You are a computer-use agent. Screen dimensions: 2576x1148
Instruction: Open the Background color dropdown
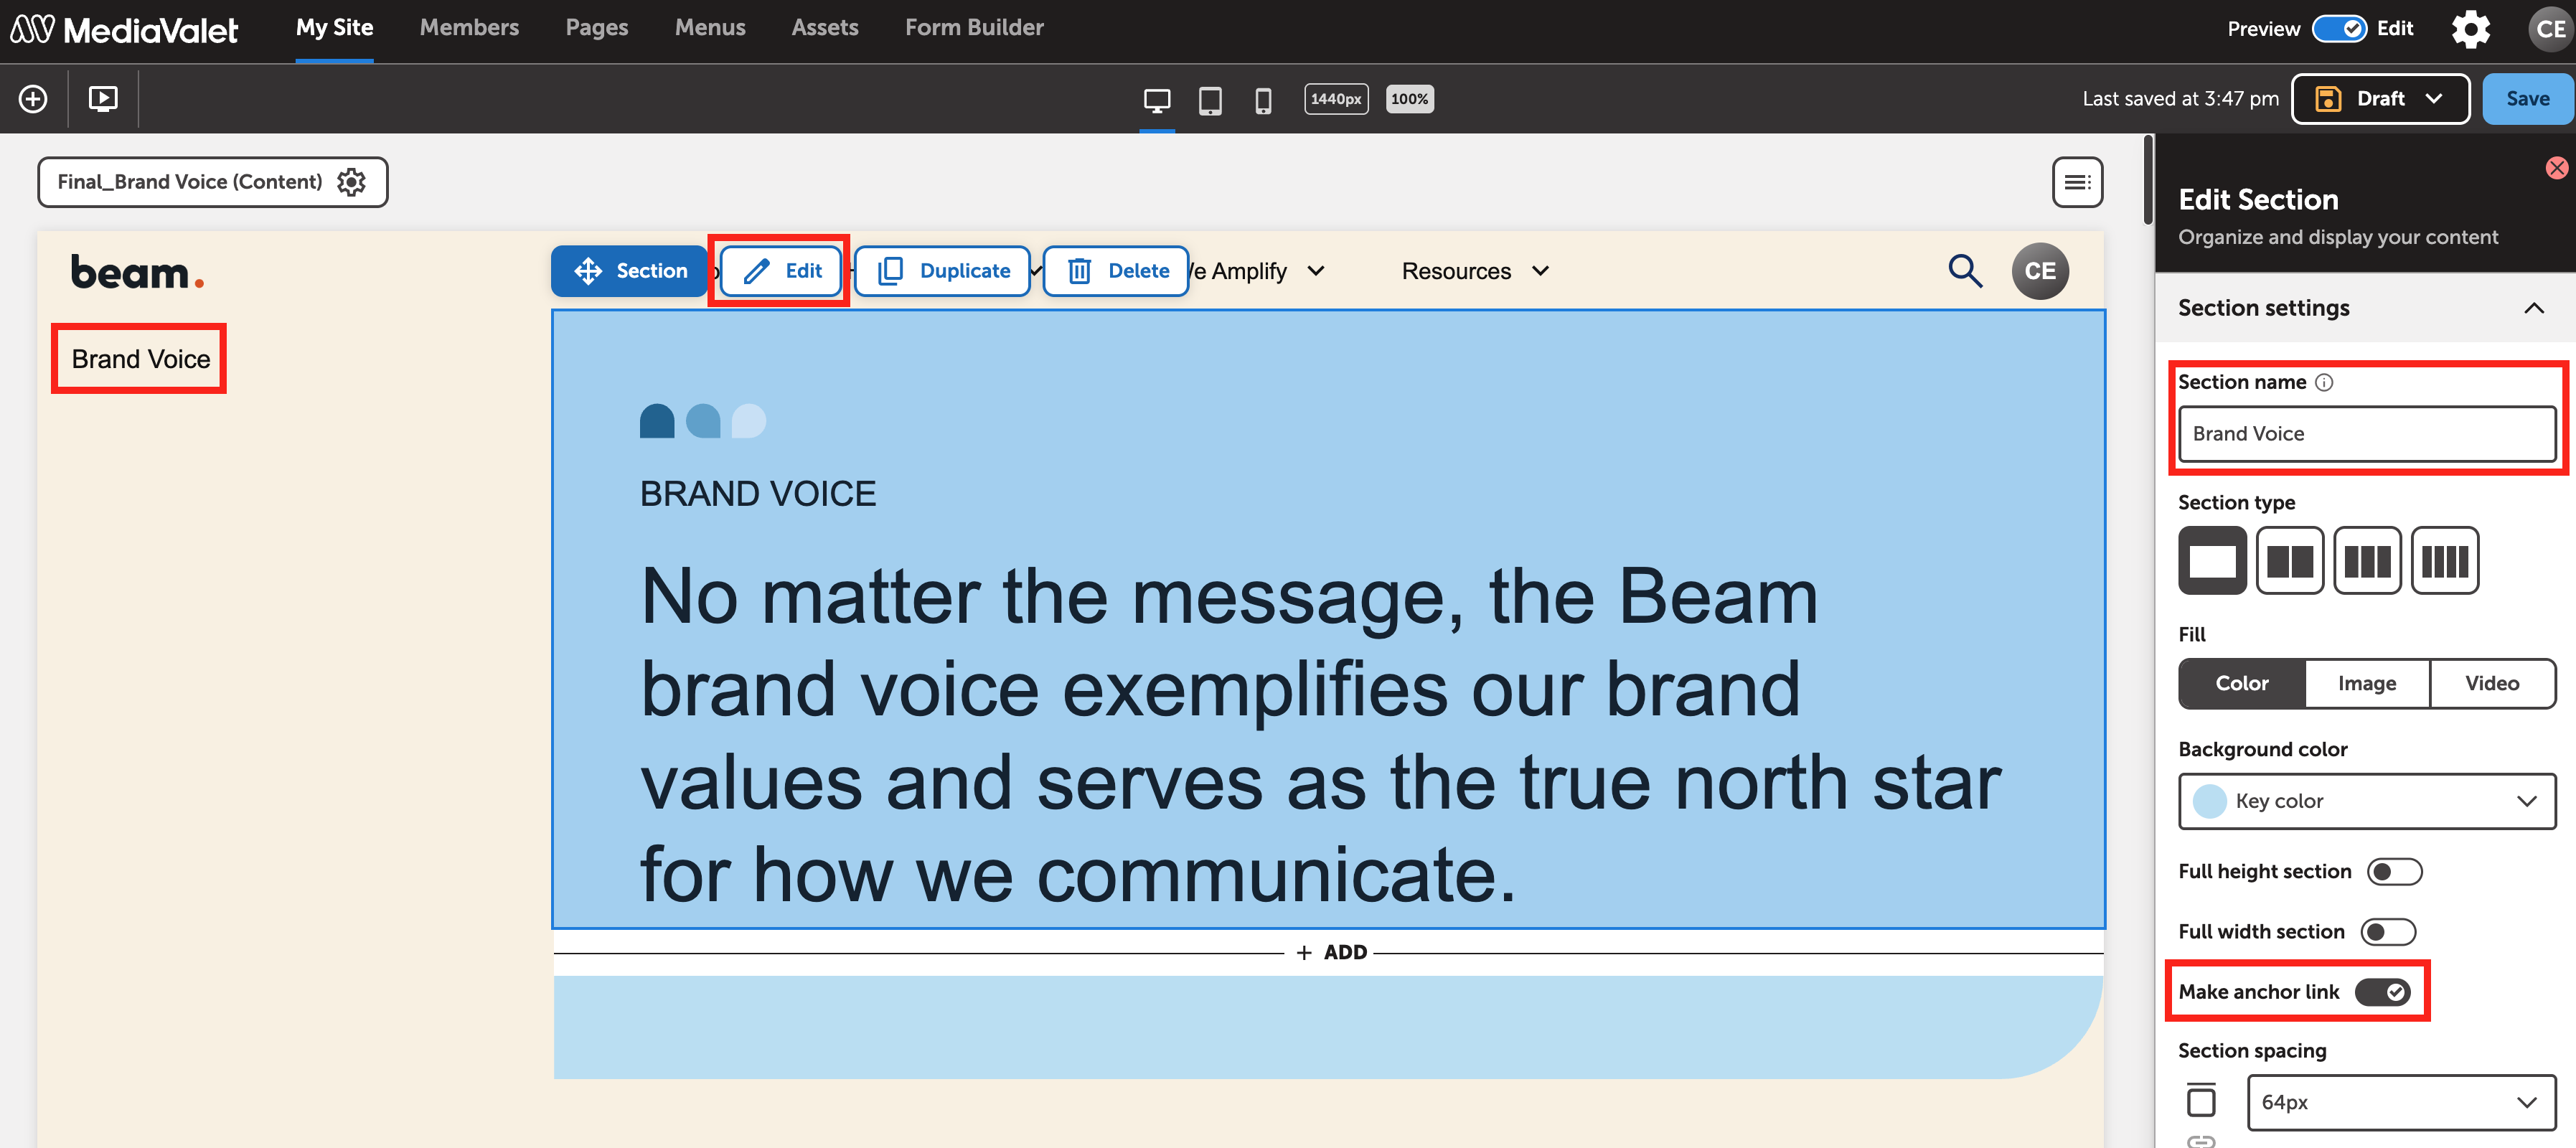click(x=2366, y=801)
